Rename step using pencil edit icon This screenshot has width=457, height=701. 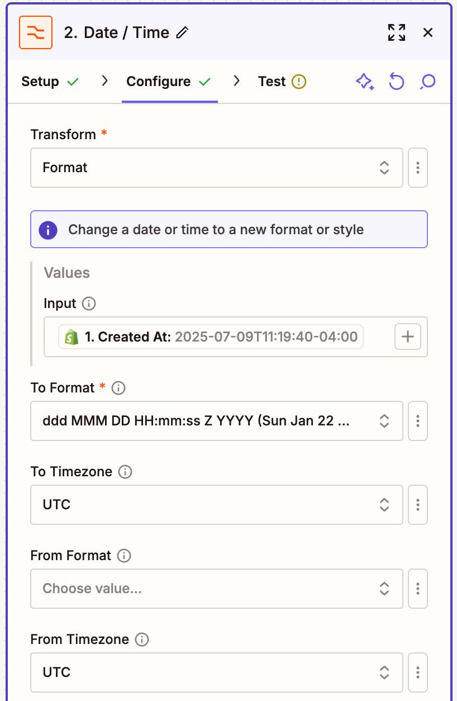pos(182,33)
